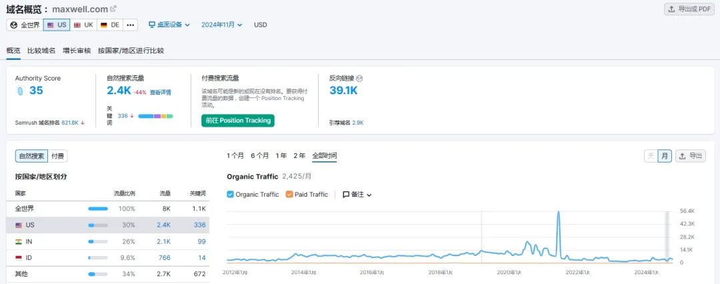
Task: Select the worldwide globe database
Action: click(x=25, y=25)
